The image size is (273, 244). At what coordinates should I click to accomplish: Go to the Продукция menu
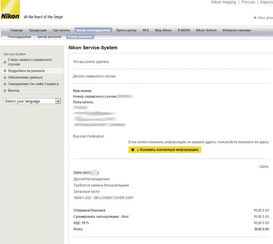pyautogui.click(x=38, y=30)
